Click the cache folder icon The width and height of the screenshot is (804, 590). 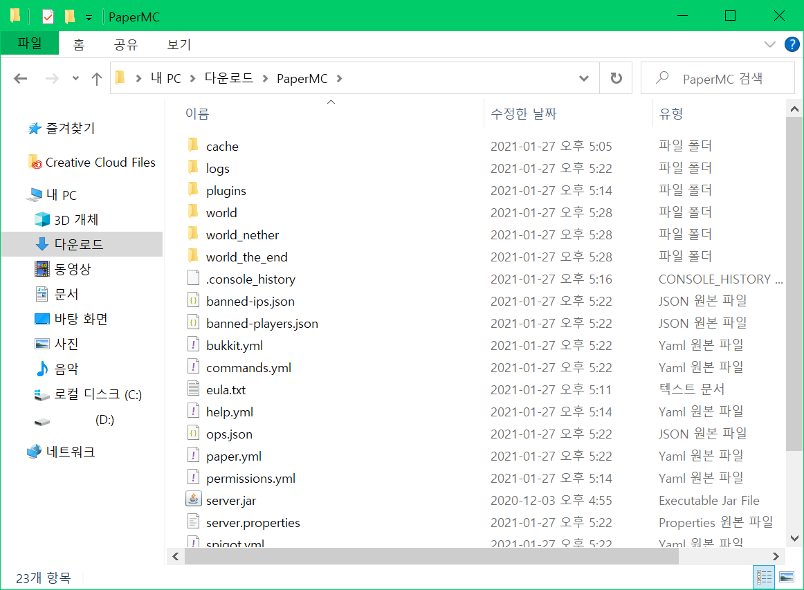tap(193, 145)
